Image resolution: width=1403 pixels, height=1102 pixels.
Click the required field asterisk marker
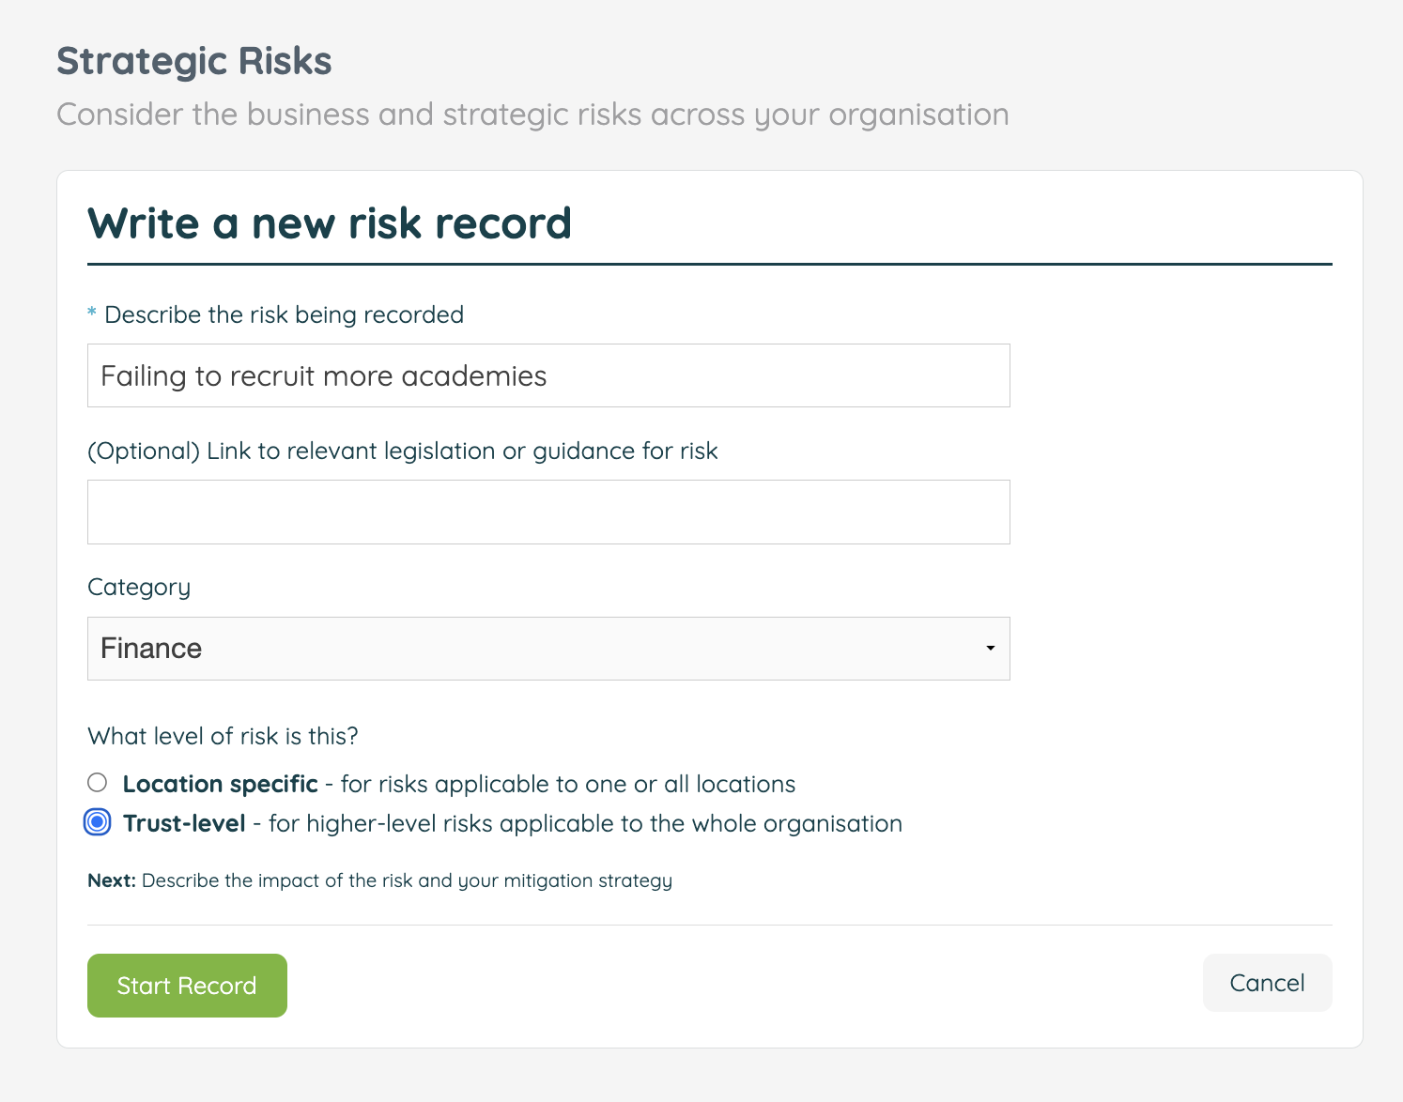[x=90, y=314]
